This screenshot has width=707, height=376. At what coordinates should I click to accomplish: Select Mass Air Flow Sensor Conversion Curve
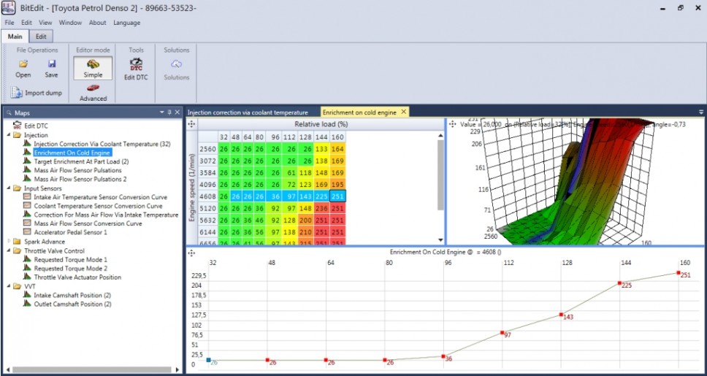(88, 223)
